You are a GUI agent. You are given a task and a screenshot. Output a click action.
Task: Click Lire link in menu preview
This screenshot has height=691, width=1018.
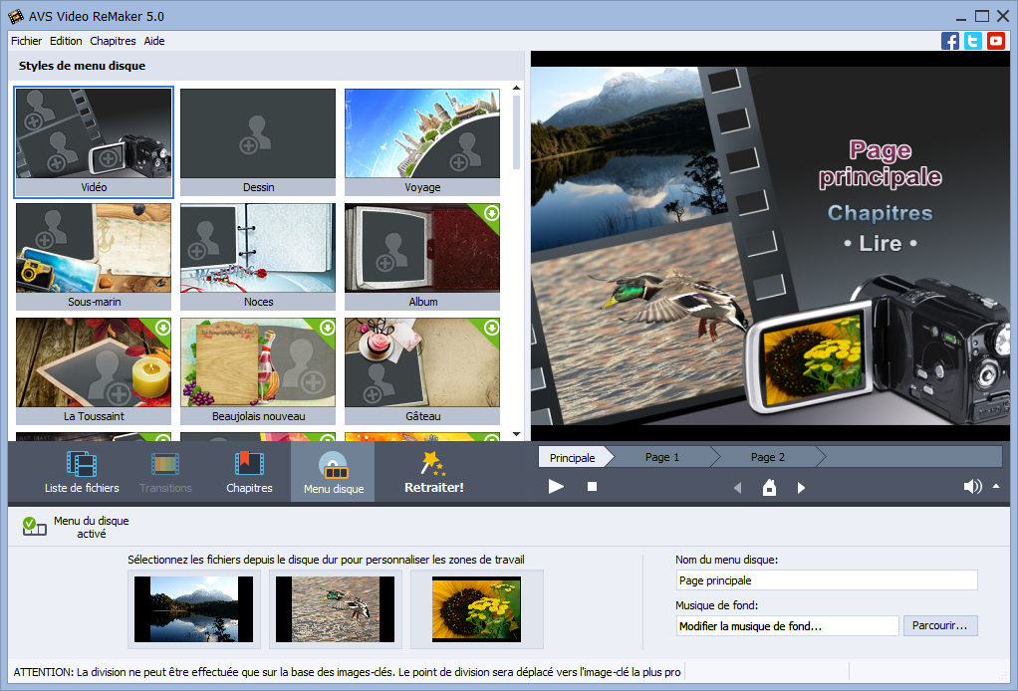pos(880,243)
